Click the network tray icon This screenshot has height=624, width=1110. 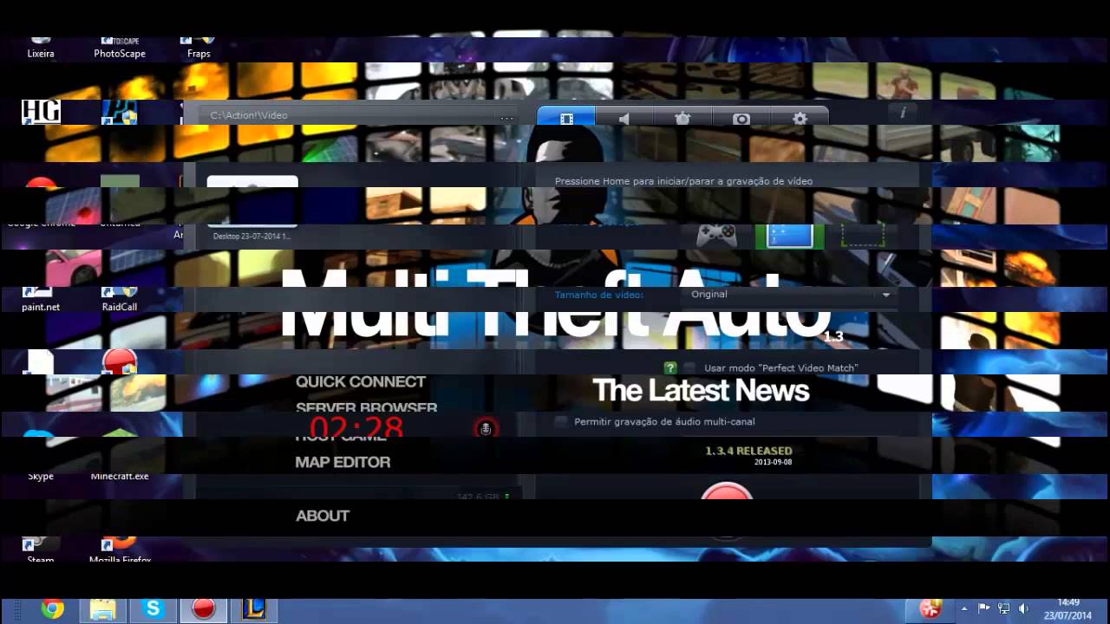[x=1003, y=608]
